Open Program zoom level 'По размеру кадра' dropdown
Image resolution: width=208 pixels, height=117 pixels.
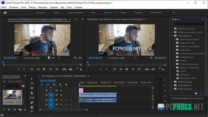click(118, 58)
